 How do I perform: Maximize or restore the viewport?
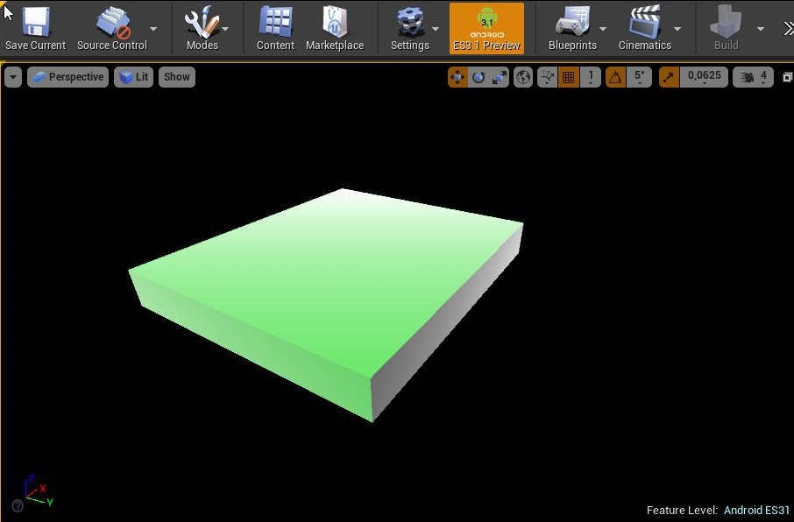(x=787, y=77)
